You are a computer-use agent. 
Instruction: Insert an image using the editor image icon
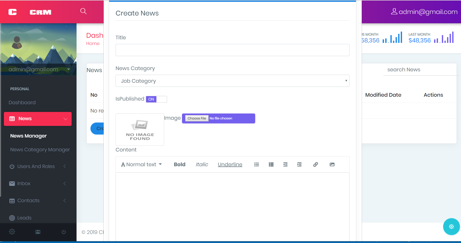coord(332,164)
